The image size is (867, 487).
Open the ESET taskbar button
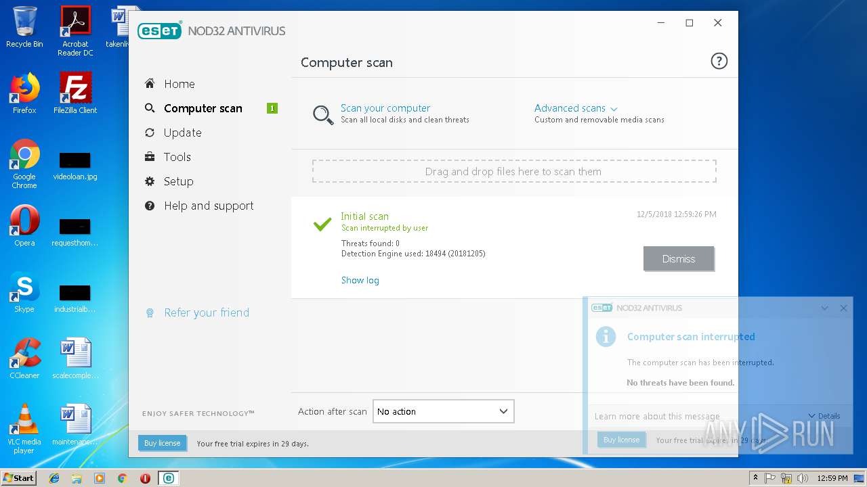click(168, 478)
